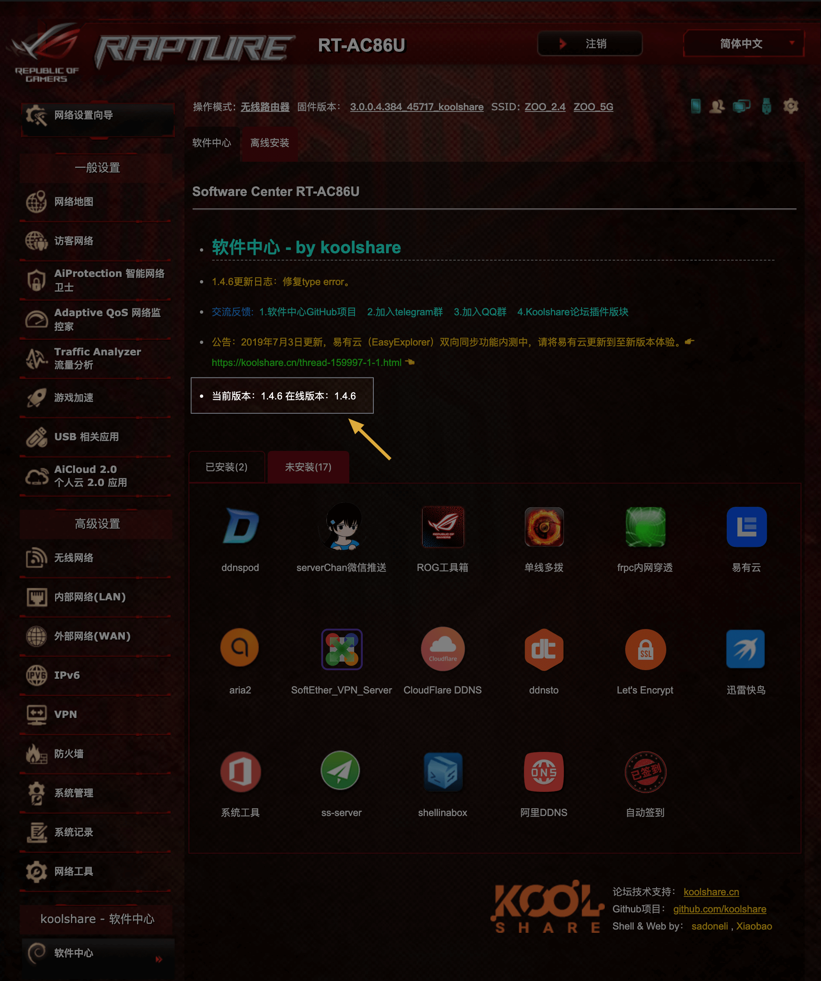Open the Let's Encrypt plugin icon
Screen dimensions: 821x981
click(645, 649)
